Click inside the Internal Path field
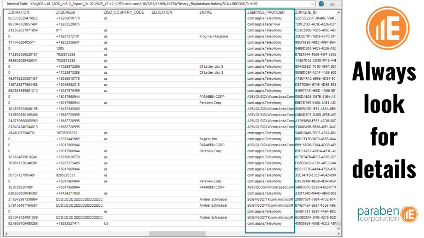The image size is (424, 238). point(159,4)
